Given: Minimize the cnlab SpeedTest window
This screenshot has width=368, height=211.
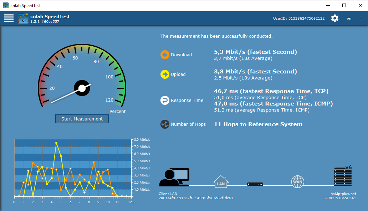Looking at the screenshot, I should coord(328,5).
